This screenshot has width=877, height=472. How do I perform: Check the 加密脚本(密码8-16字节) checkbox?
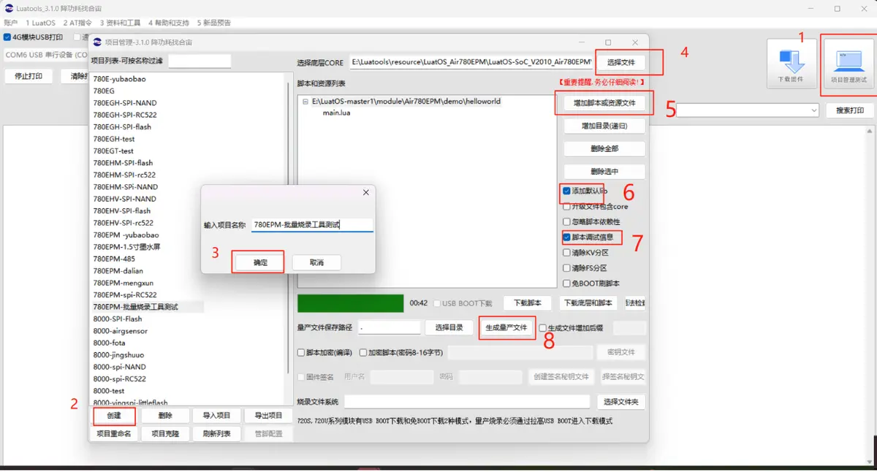click(363, 352)
